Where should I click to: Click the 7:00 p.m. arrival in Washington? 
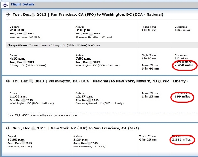click(83, 59)
